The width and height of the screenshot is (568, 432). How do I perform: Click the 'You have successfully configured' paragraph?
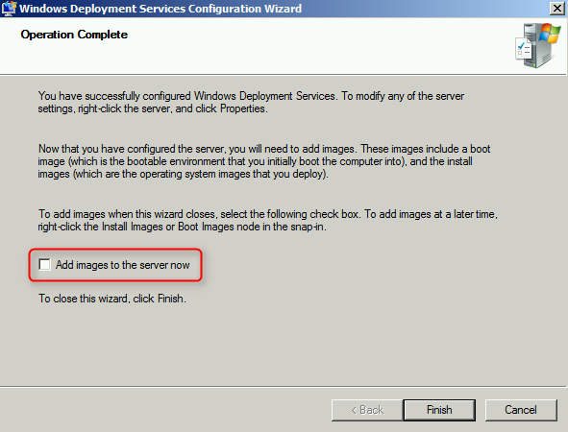tap(251, 103)
